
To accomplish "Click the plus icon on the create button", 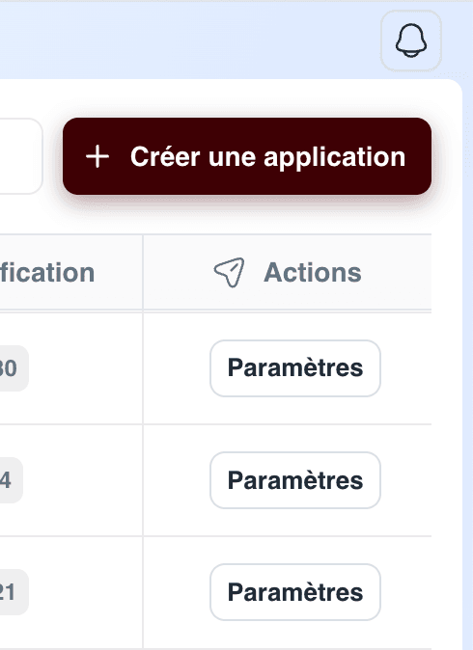I will click(x=97, y=156).
